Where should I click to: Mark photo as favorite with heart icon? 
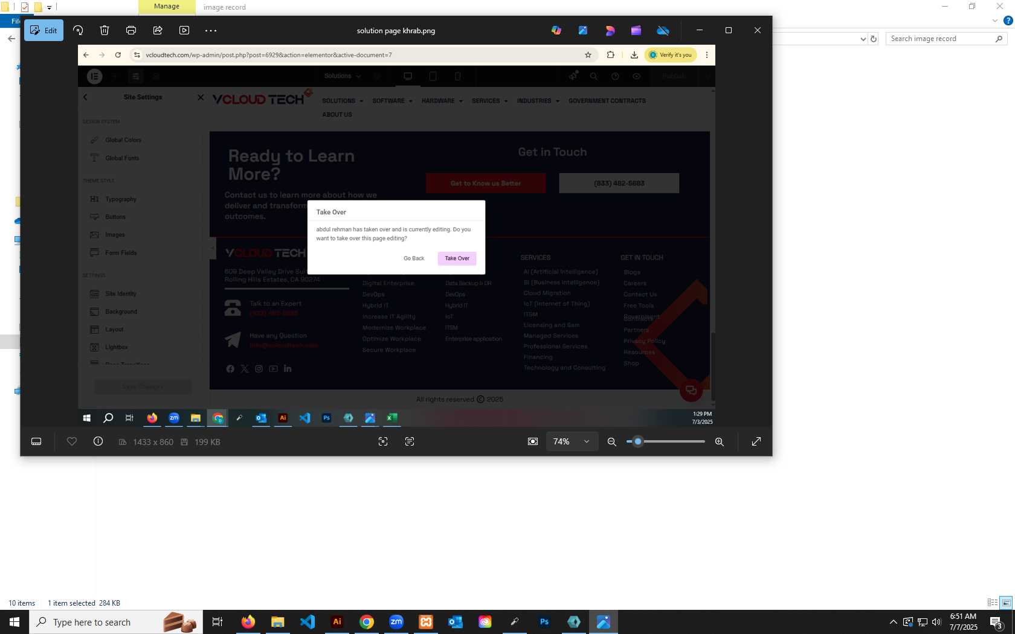tap(72, 442)
